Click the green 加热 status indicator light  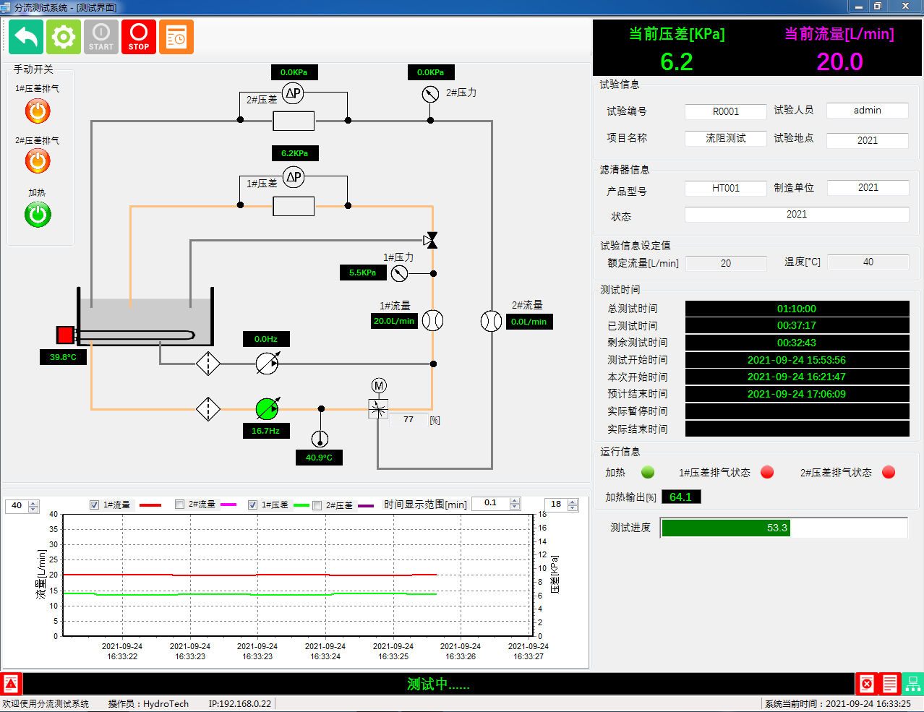648,472
